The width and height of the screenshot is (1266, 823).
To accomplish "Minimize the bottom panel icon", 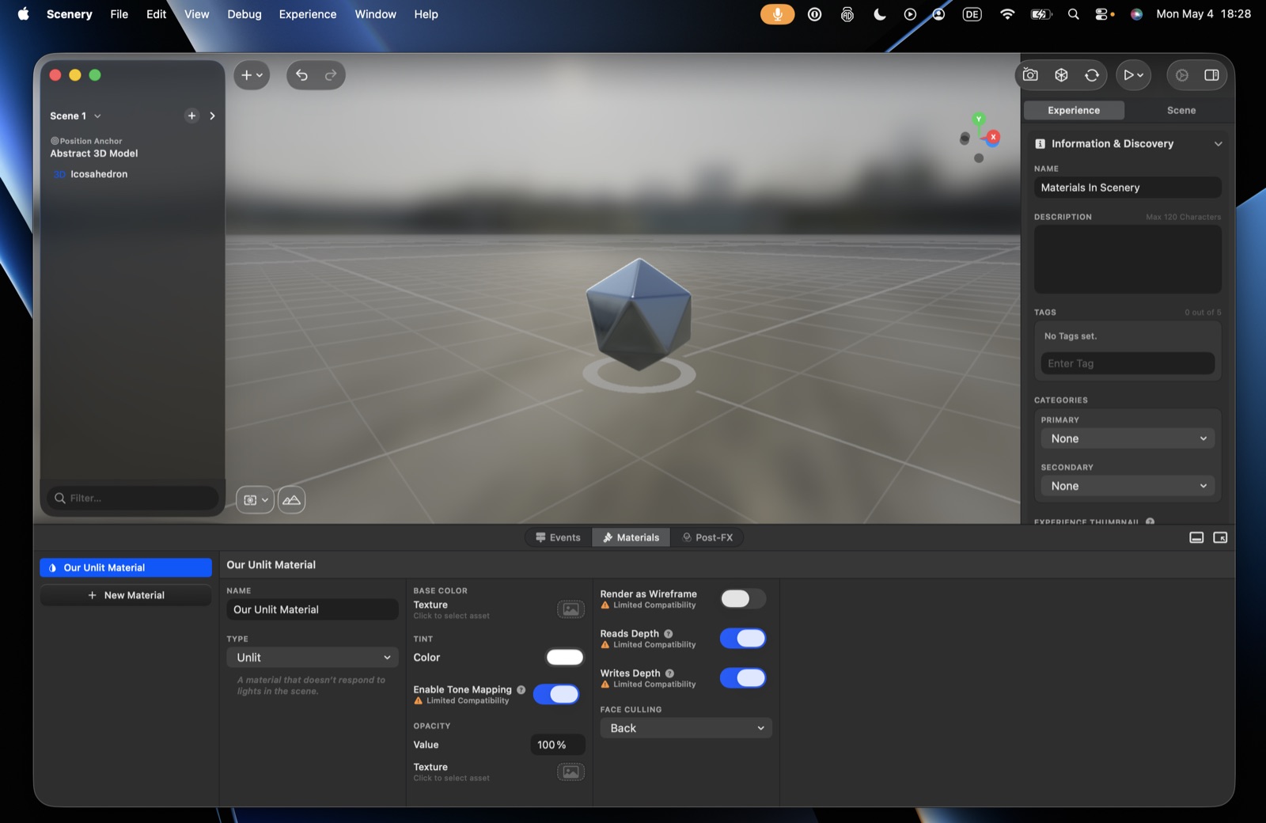I will coord(1196,537).
